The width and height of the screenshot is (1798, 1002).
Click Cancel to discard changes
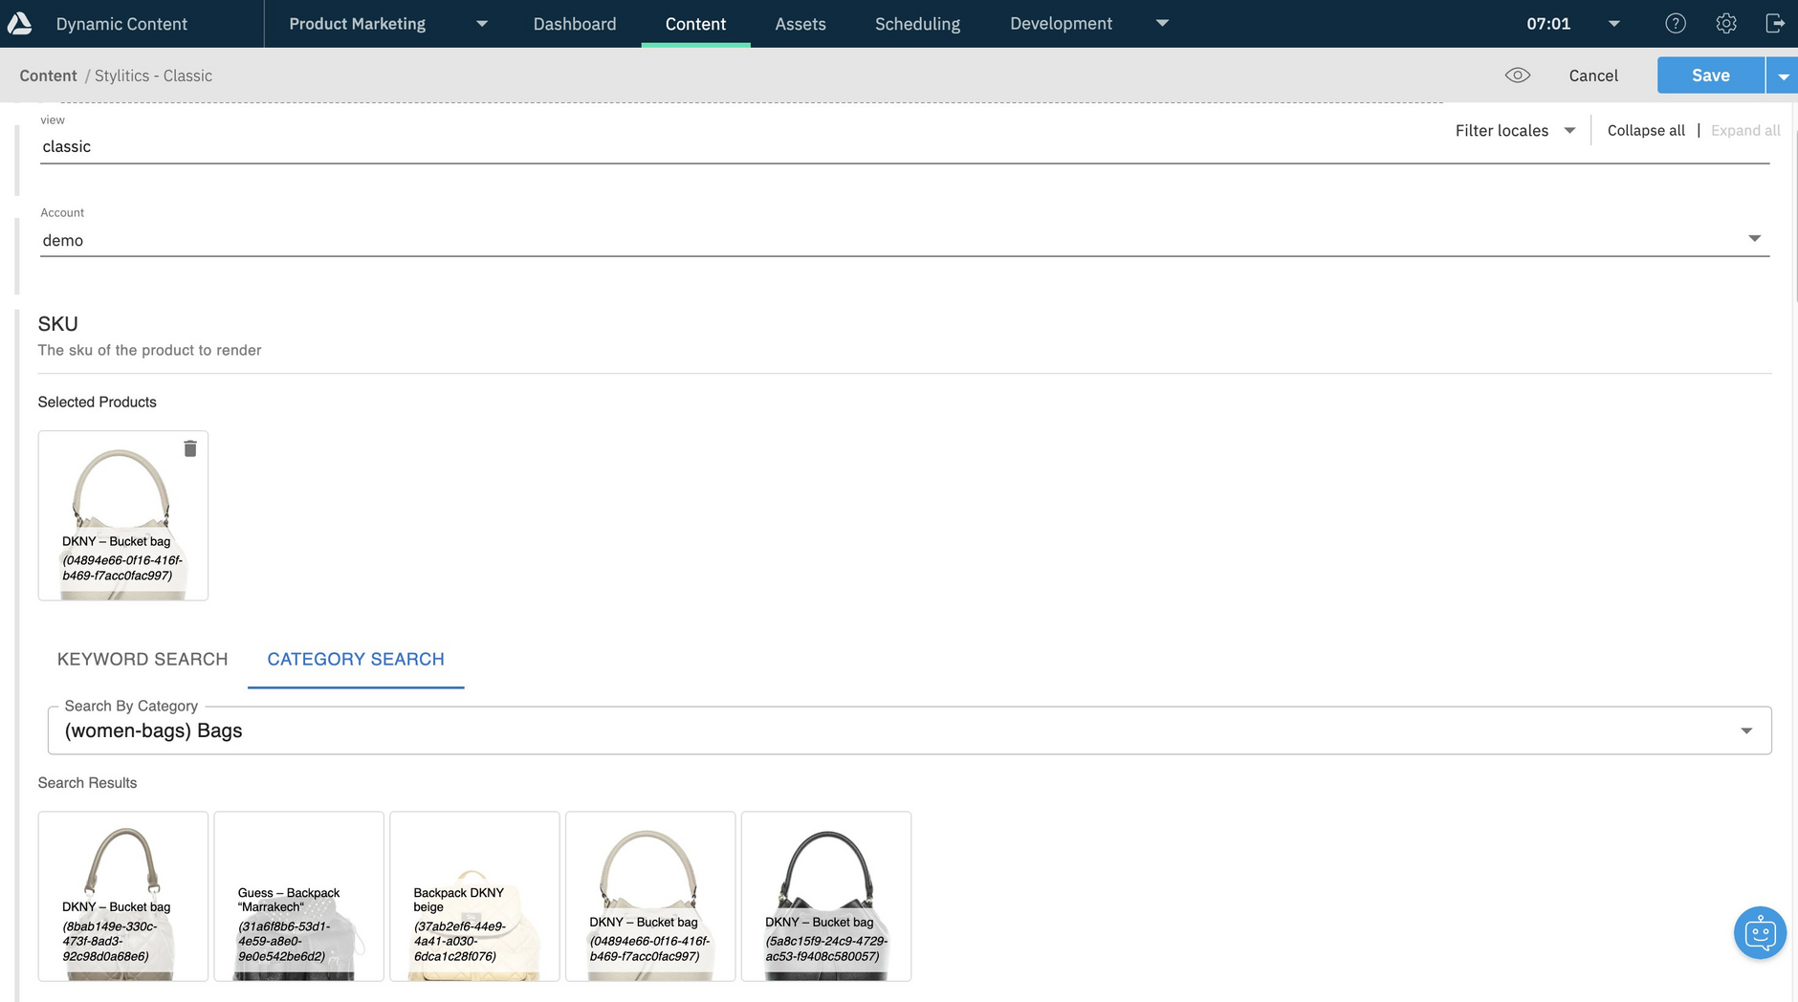[1593, 76]
